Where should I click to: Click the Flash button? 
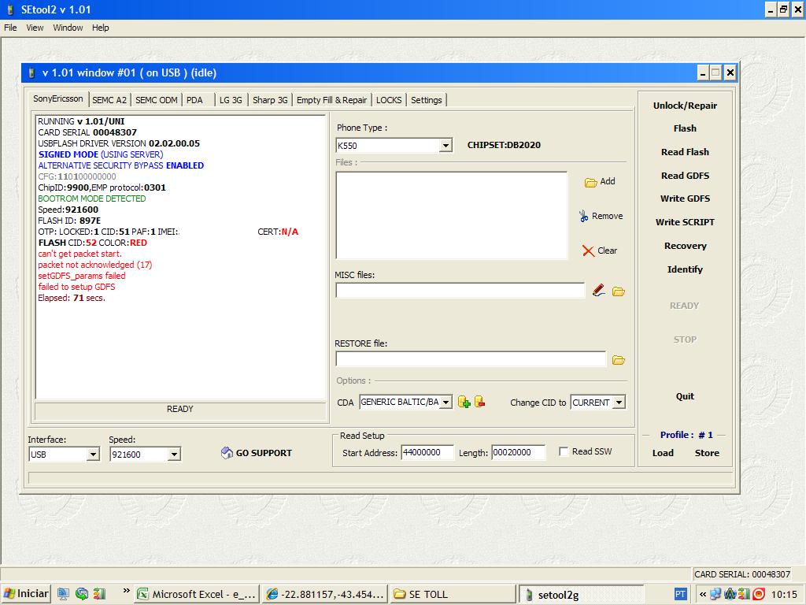coord(686,128)
